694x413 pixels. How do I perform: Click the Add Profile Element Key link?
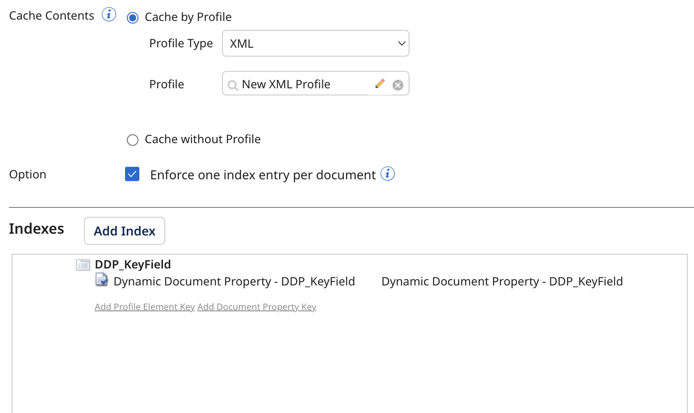(144, 307)
